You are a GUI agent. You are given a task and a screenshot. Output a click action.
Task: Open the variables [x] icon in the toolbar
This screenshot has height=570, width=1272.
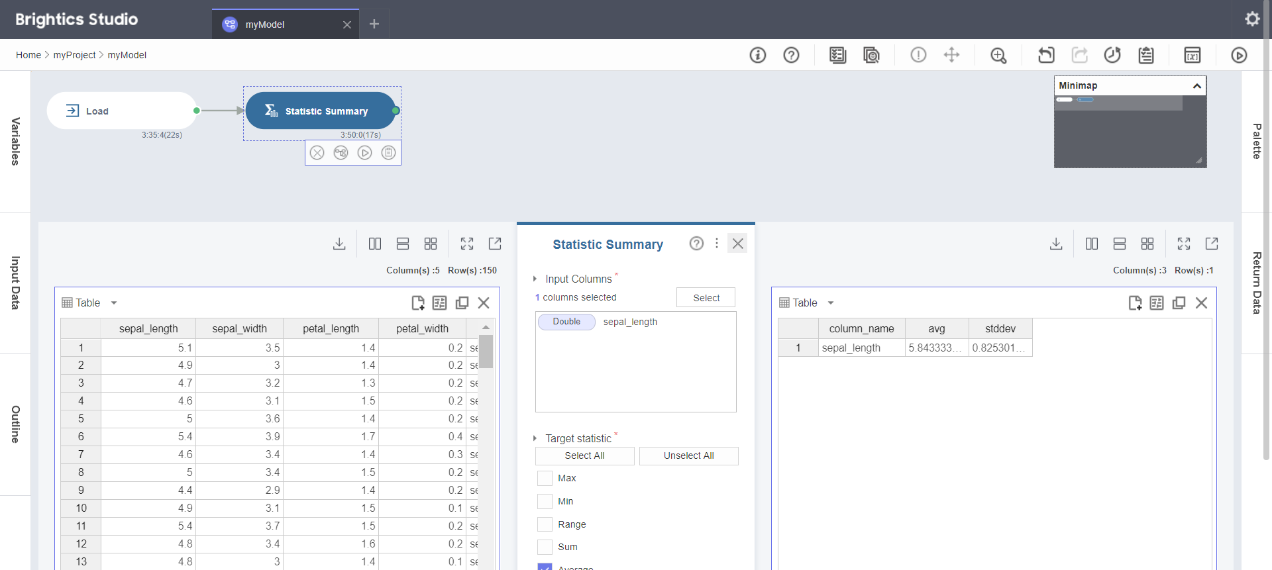click(x=1192, y=55)
